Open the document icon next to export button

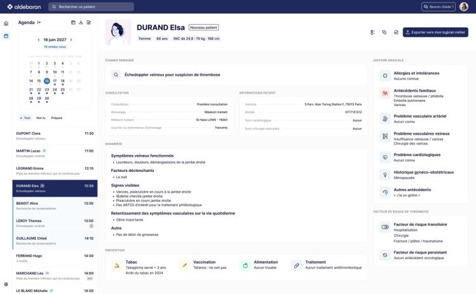click(396, 32)
